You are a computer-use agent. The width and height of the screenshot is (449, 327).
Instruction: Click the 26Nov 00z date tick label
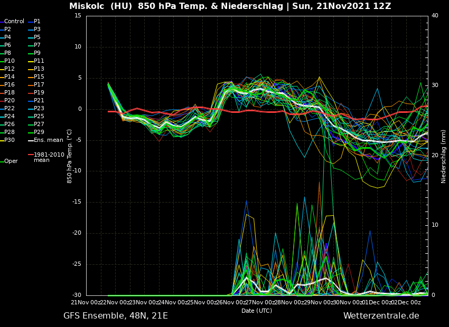pyautogui.click(x=231, y=303)
